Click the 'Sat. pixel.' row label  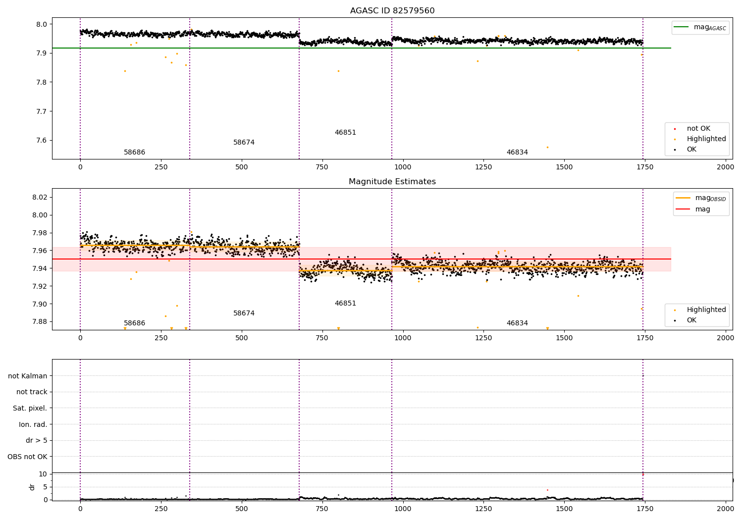pyautogui.click(x=30, y=409)
